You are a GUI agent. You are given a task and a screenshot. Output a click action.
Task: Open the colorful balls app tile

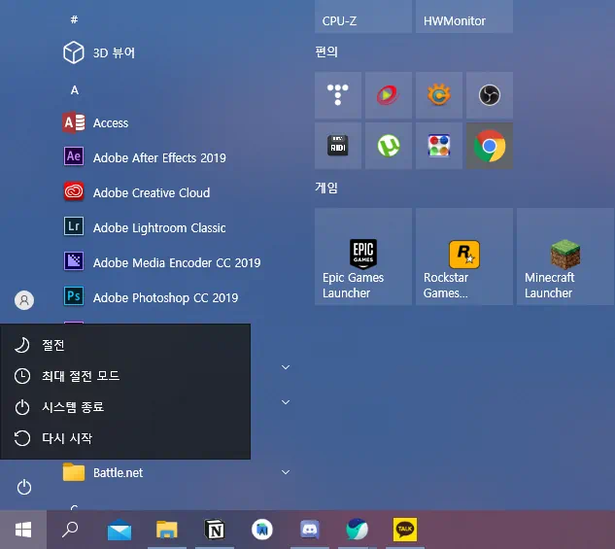click(x=439, y=146)
